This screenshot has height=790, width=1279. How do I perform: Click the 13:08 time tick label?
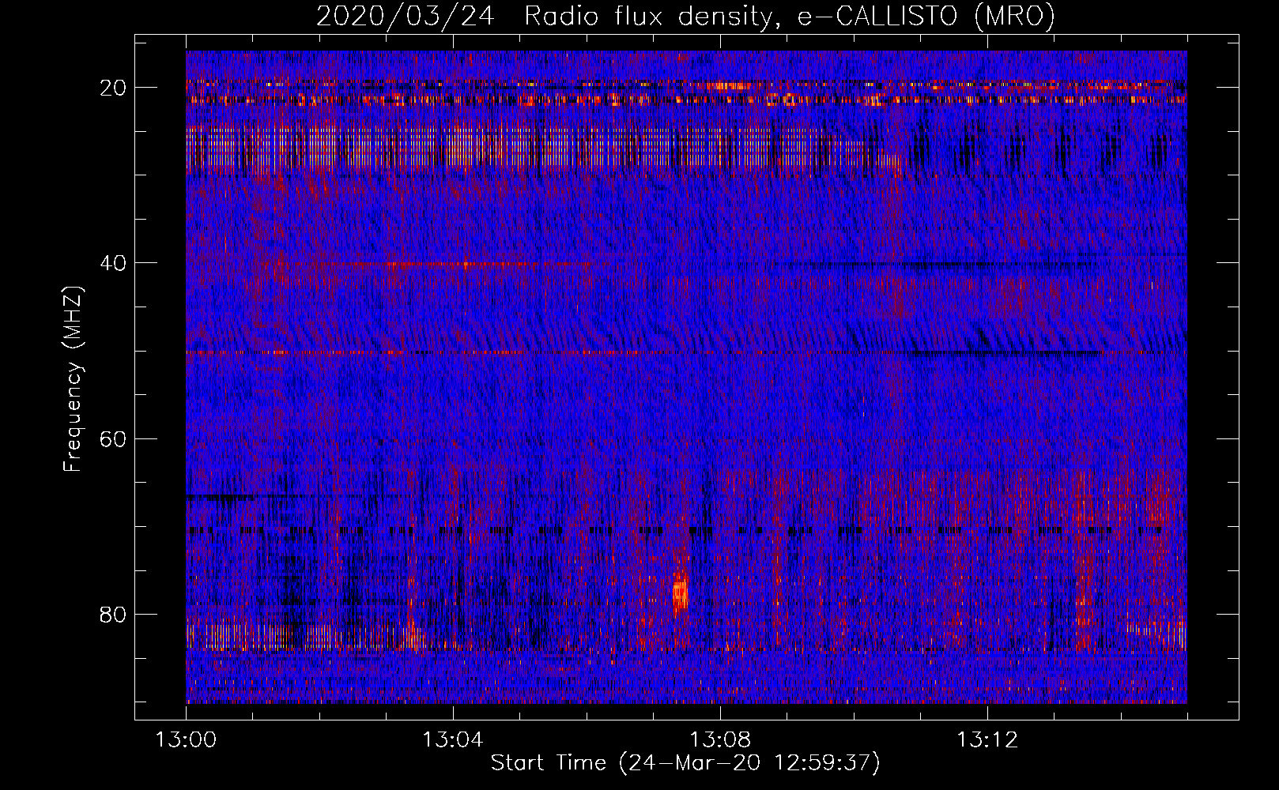click(719, 740)
